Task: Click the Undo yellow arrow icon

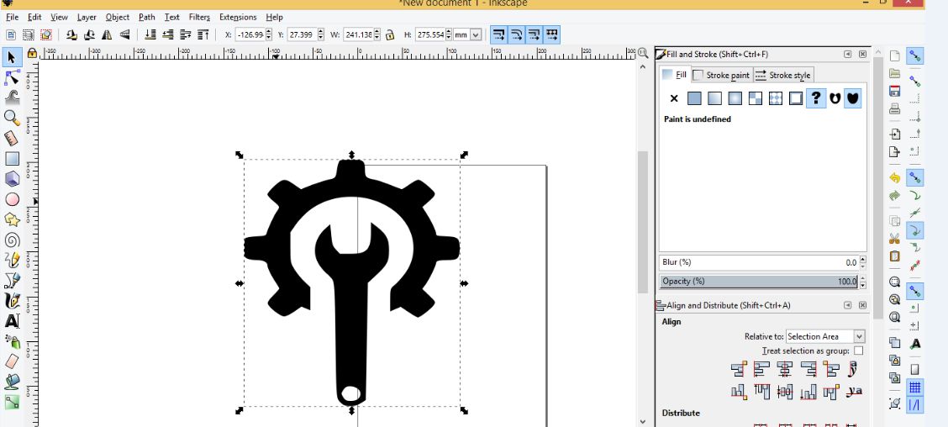Action: pos(895,178)
